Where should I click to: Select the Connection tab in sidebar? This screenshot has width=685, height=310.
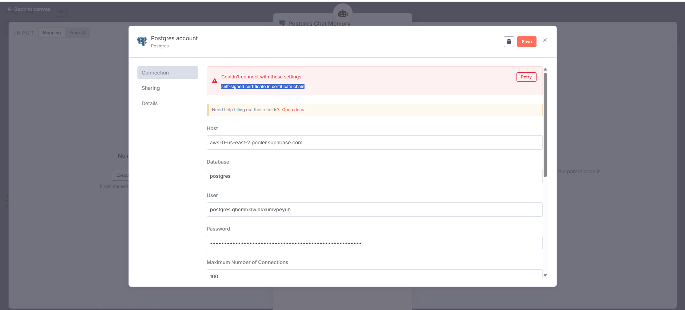pyautogui.click(x=168, y=73)
